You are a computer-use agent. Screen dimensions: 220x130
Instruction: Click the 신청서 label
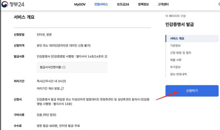coord(18,100)
